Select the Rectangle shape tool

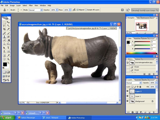8,51
